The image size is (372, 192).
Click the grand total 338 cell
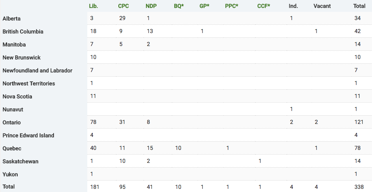359,187
